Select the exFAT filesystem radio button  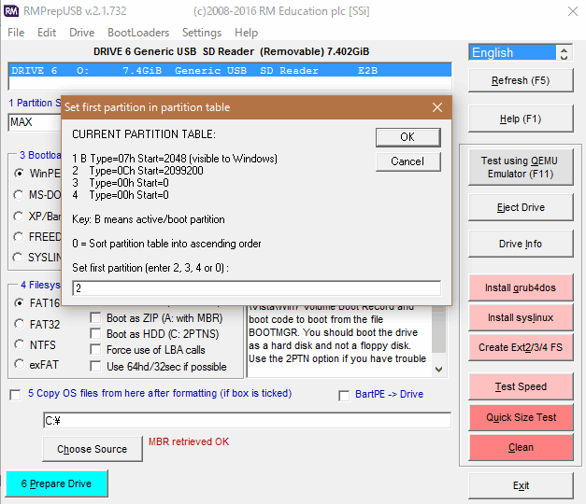coord(19,364)
